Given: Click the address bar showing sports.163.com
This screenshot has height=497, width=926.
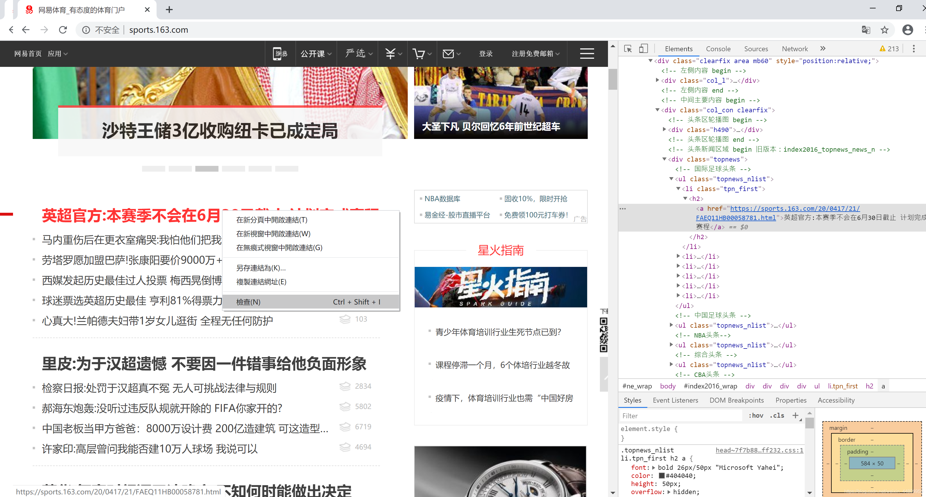Looking at the screenshot, I should point(467,30).
